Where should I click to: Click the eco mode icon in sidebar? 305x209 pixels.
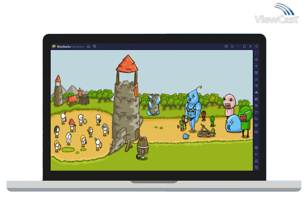256,92
